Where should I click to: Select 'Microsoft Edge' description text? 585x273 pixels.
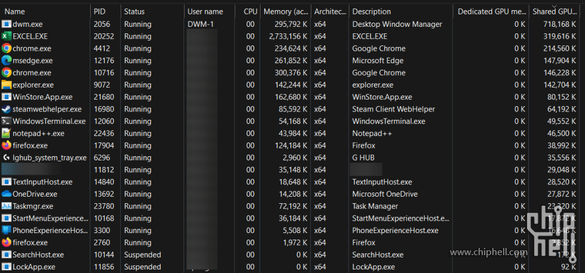tap(378, 61)
